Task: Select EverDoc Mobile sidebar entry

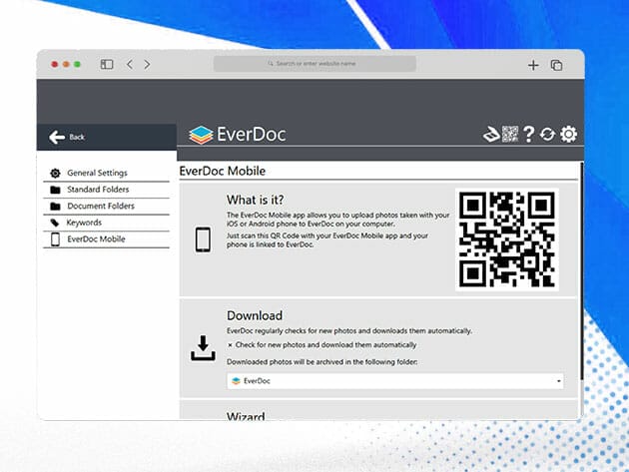Action: pos(96,239)
